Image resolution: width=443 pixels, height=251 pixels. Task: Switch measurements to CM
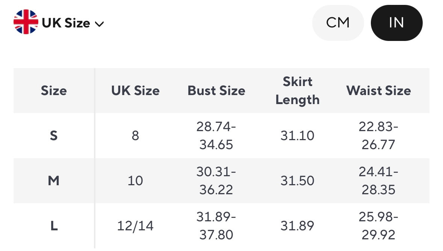338,23
